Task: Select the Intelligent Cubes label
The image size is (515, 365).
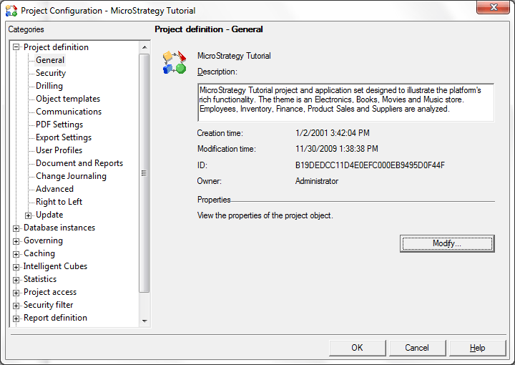Action: pyautogui.click(x=56, y=266)
